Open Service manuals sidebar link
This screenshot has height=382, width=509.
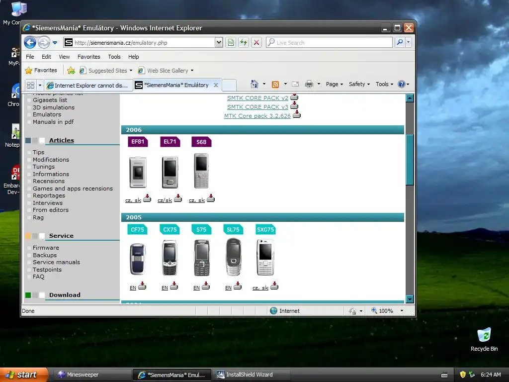tap(56, 262)
